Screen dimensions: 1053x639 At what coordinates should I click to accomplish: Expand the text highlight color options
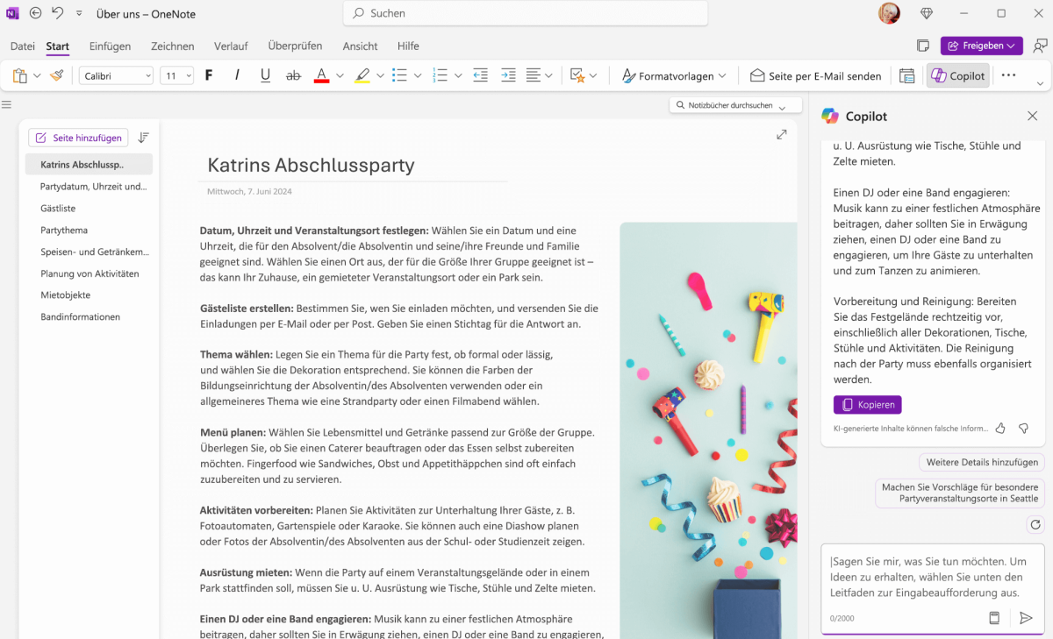click(381, 75)
